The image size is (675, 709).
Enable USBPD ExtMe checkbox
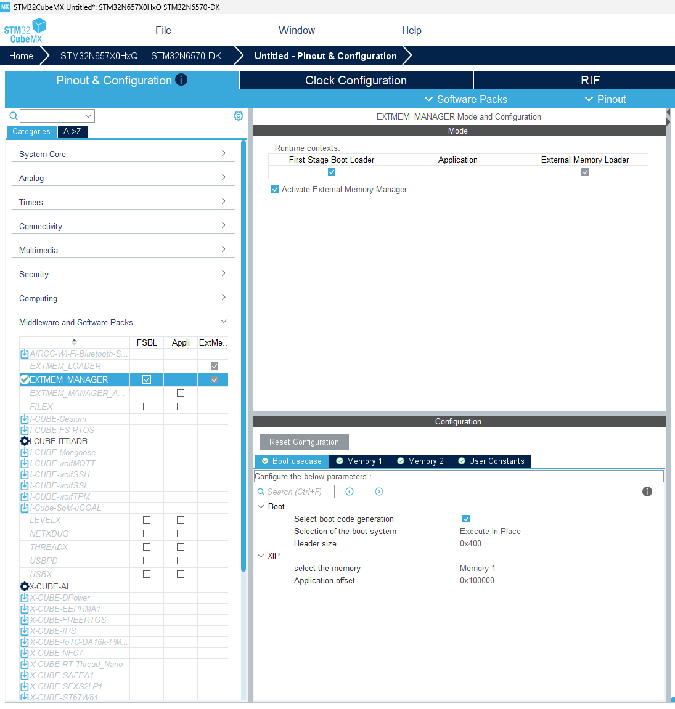(x=215, y=561)
